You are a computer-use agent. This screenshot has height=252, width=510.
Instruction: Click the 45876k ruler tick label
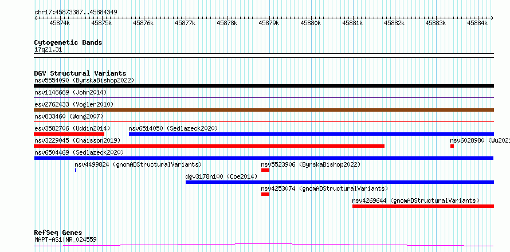click(x=143, y=23)
